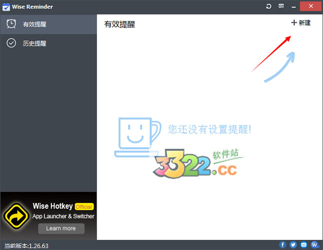Click the Official badge in the ad
This screenshot has width=323, height=250.
coord(84,206)
